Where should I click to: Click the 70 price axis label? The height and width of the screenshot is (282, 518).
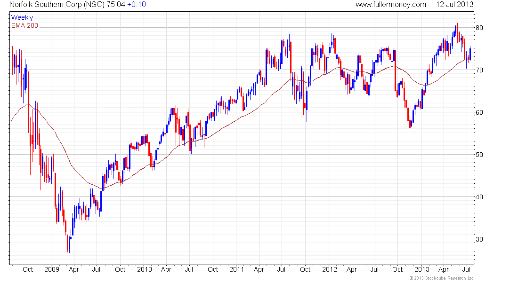pos(479,70)
